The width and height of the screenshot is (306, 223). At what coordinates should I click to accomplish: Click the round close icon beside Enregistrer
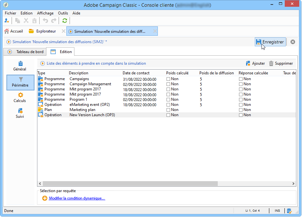click(293, 42)
